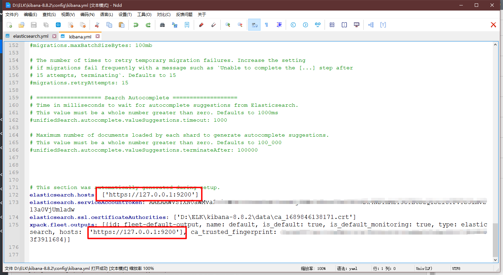Switch to the elasticsearch.yml tab
Image resolution: width=503 pixels, height=275 pixels.
coord(31,36)
